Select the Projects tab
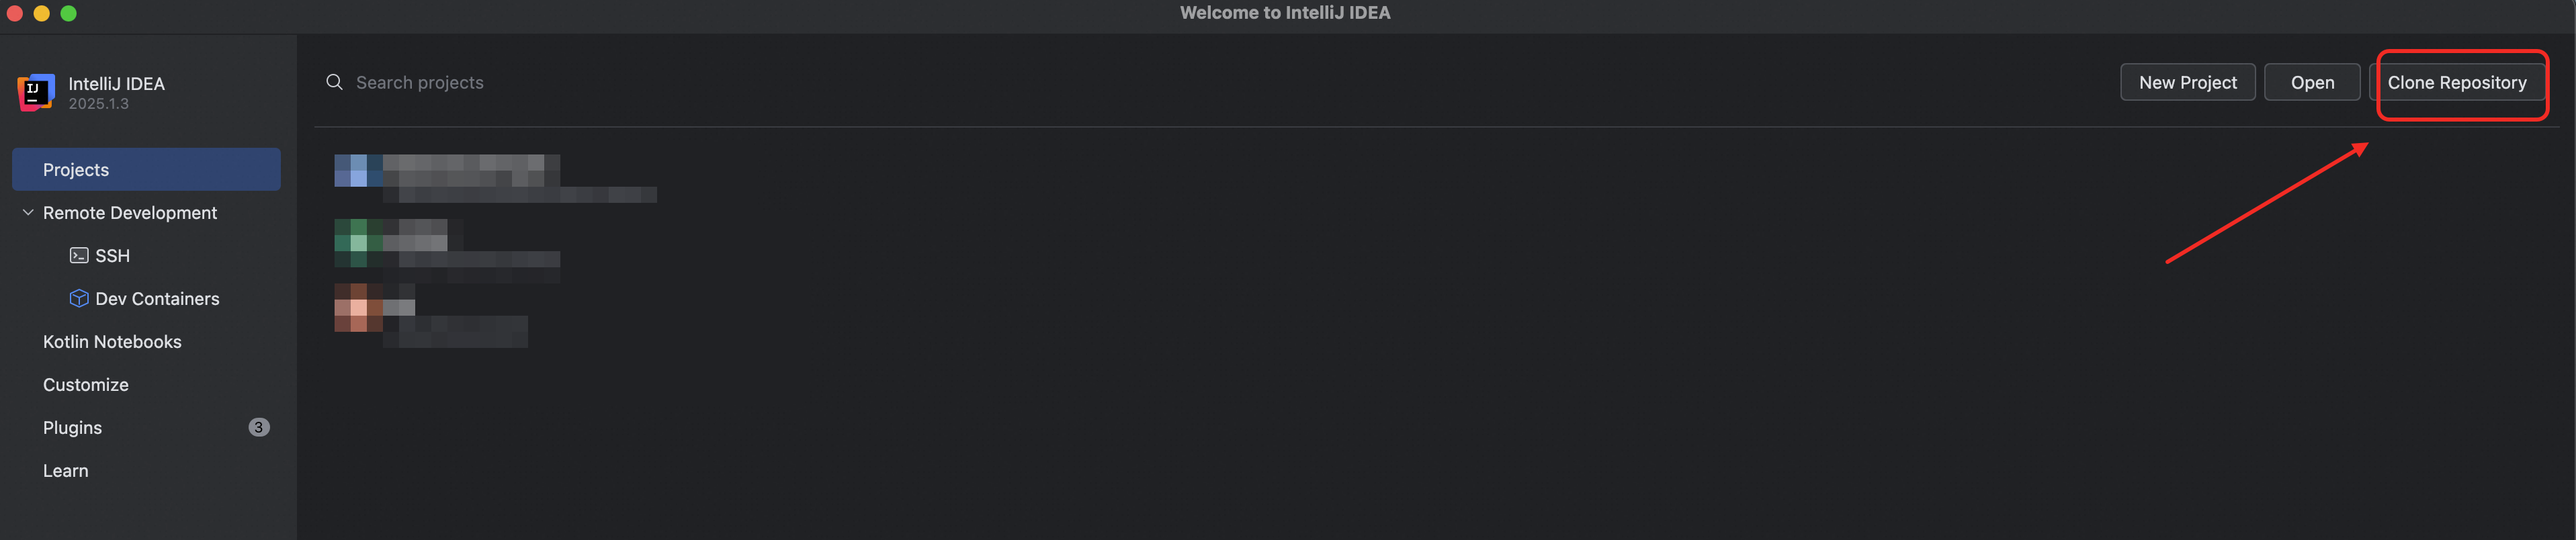The width and height of the screenshot is (2576, 540). [146, 169]
